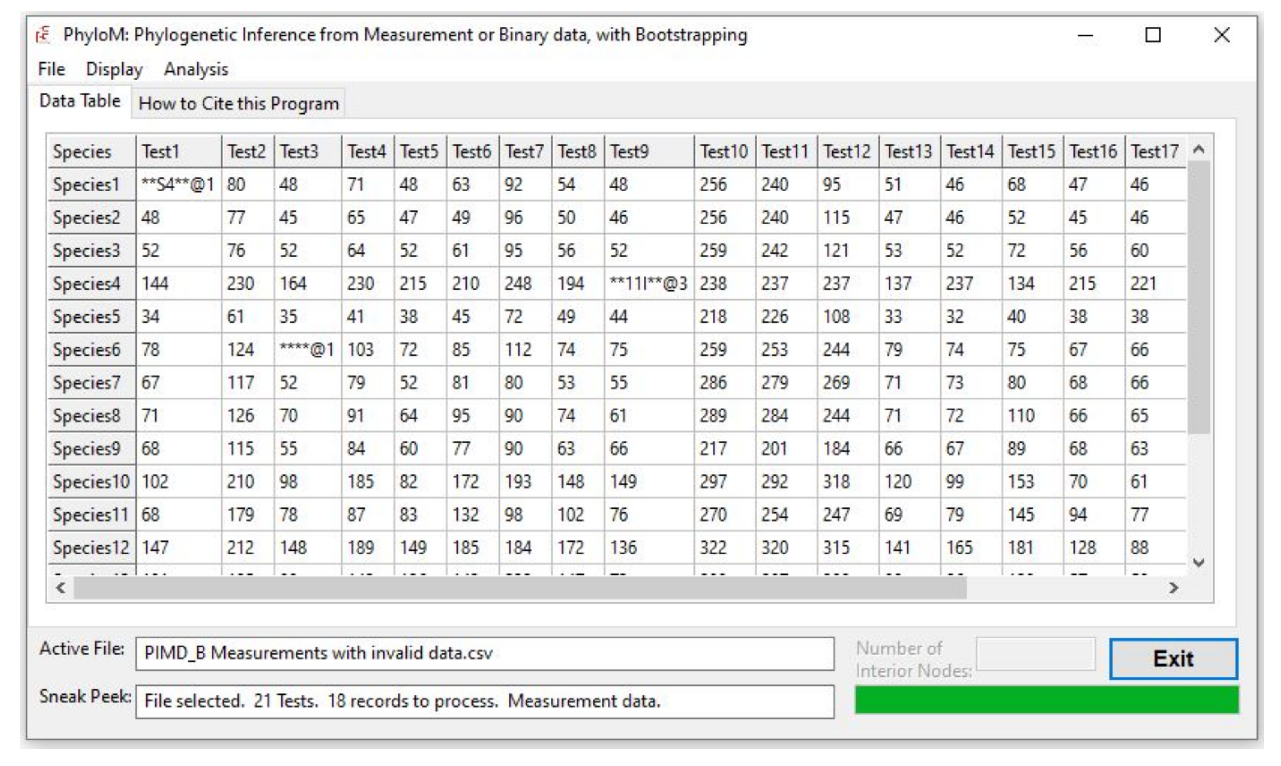The image size is (1281, 766).
Task: Select invalid cell **S4**@1 in Species1 row
Action: click(178, 185)
